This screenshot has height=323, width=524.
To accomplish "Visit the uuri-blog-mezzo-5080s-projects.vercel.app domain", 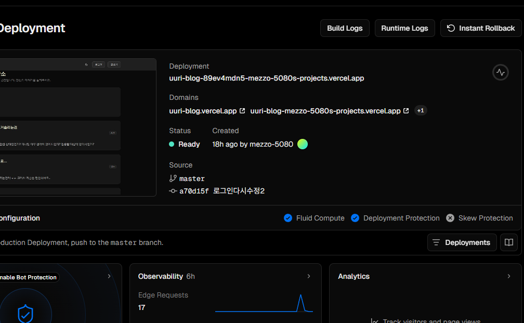I will point(325,111).
